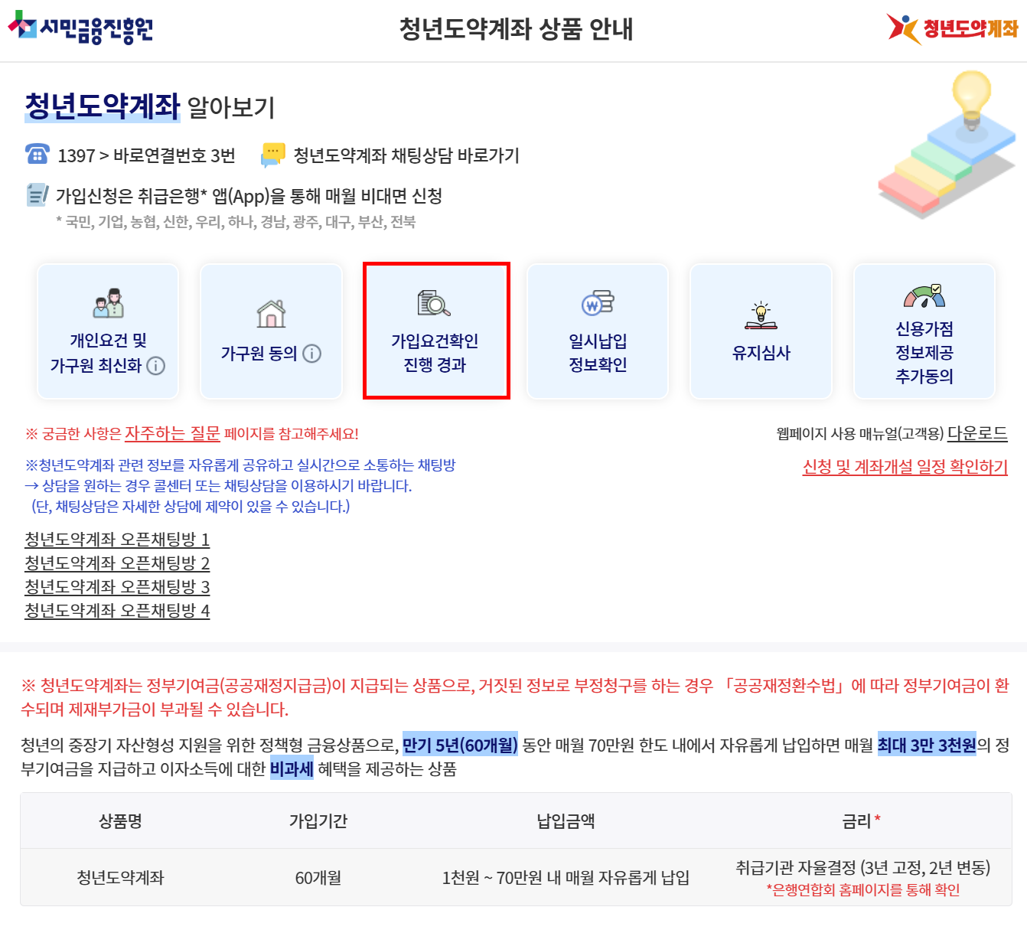Image resolution: width=1027 pixels, height=933 pixels.
Task: Open 신청 및 계좌개설 일정 확인하기 link
Action: [905, 466]
